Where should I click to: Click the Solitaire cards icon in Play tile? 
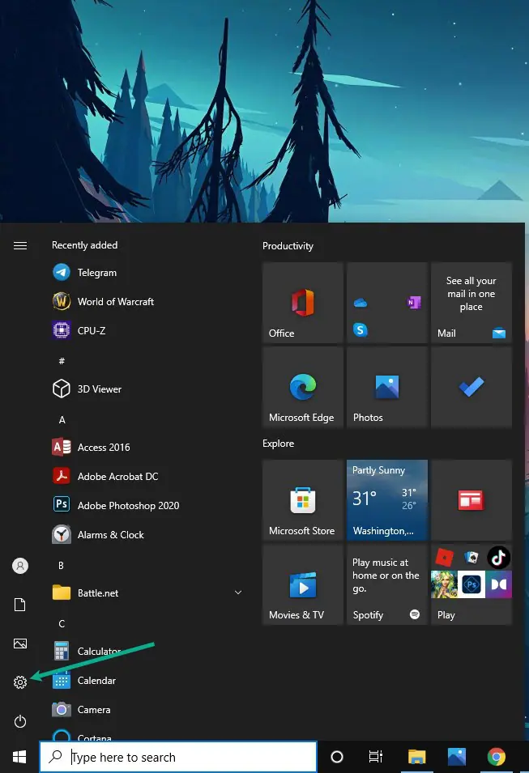pos(471,558)
